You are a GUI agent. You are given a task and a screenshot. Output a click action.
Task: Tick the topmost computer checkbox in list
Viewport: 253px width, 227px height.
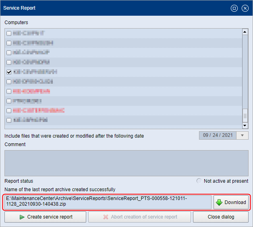[x=9, y=33]
